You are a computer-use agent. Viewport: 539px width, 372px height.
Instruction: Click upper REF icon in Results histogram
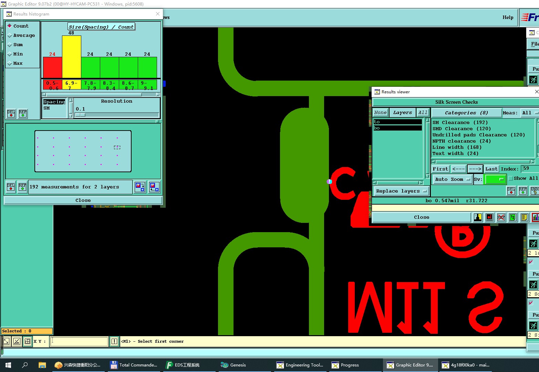(23, 113)
